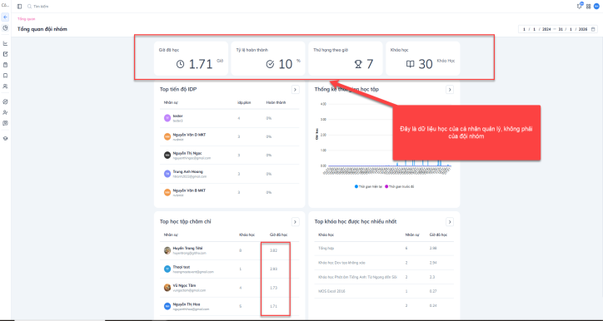Focus the Tìm kiếm search field
Screen dimensions: 603x321
coord(41,7)
